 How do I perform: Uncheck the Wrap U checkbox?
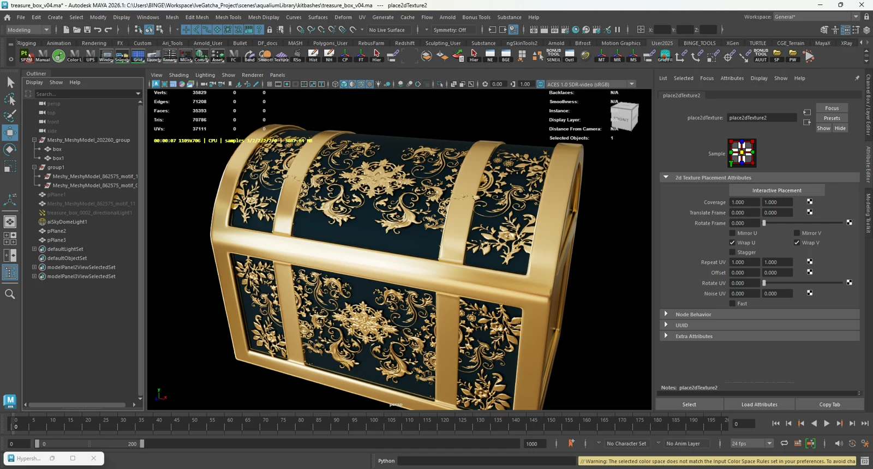pyautogui.click(x=732, y=243)
